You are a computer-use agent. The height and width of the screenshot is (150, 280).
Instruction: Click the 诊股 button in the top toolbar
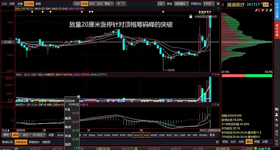12,4
